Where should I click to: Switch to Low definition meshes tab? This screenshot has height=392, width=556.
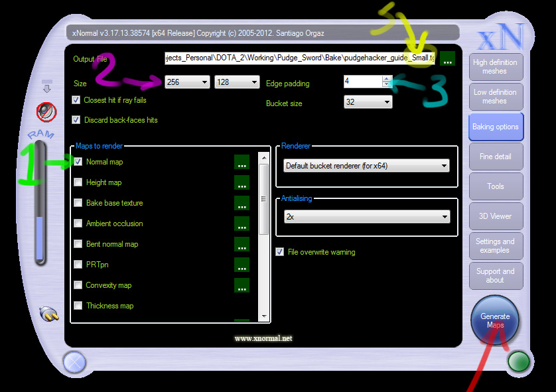(496, 96)
